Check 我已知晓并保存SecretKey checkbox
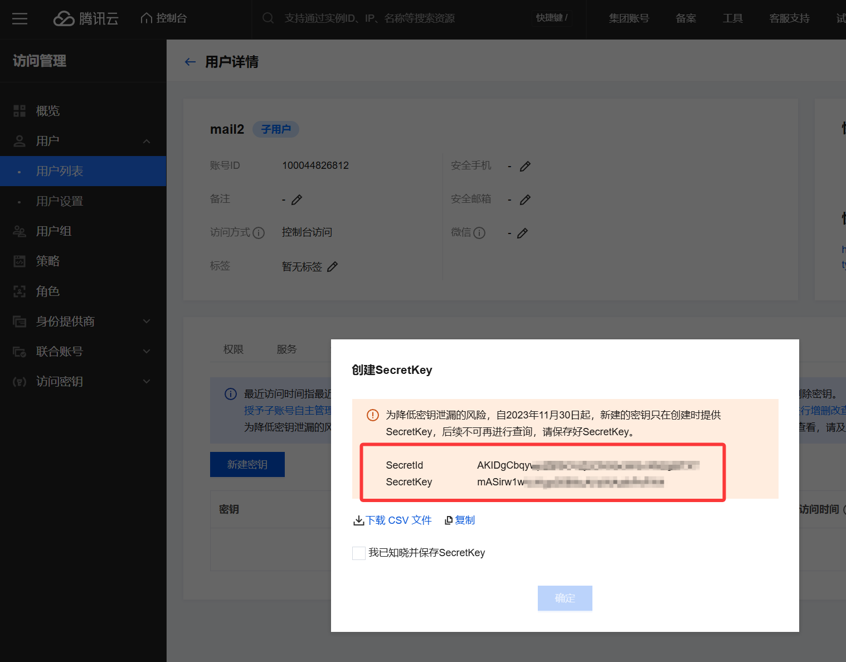Image resolution: width=846 pixels, height=662 pixels. [x=359, y=553]
